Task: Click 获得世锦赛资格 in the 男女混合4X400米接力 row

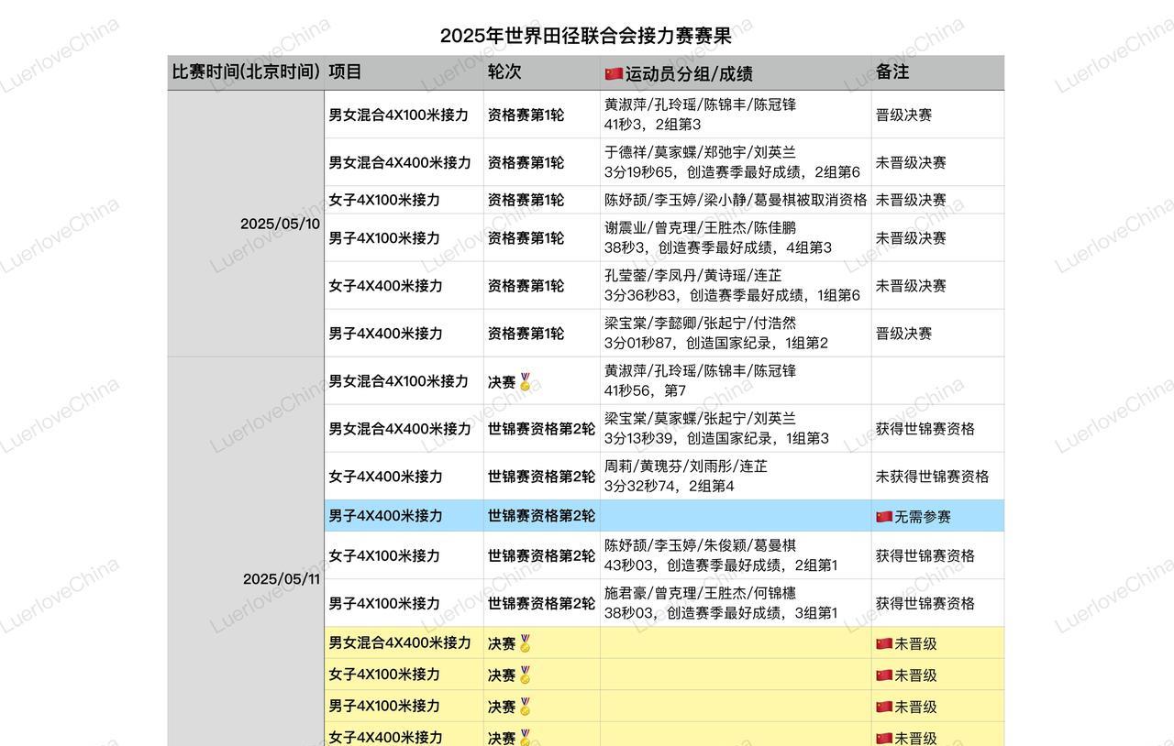Action: pyautogui.click(x=925, y=428)
